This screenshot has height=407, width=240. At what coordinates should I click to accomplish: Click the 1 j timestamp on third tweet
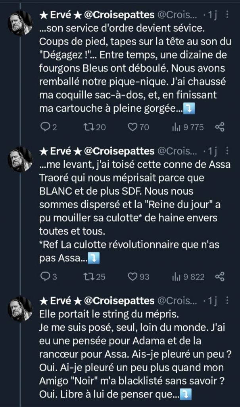click(213, 300)
